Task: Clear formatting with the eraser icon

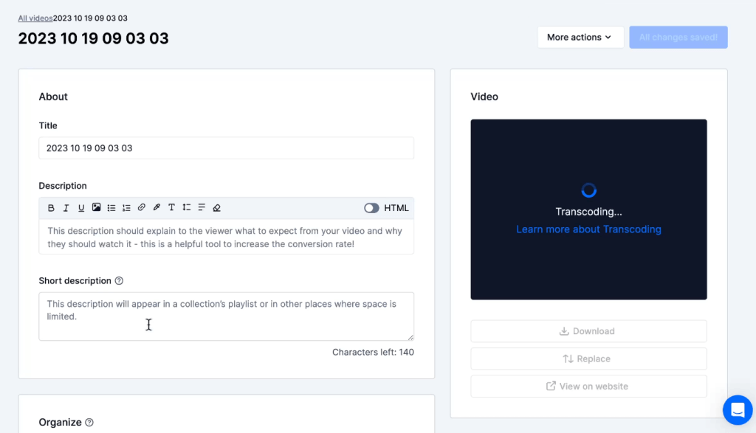Action: [217, 207]
